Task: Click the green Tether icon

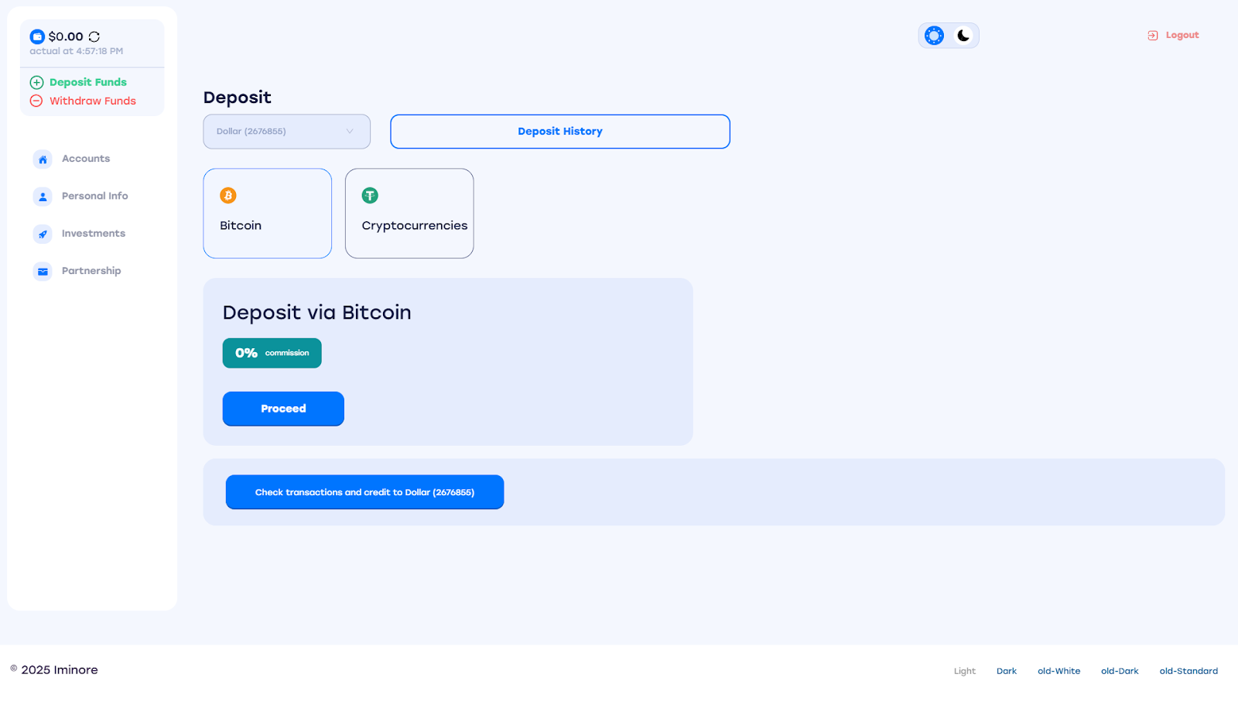Action: pos(370,196)
